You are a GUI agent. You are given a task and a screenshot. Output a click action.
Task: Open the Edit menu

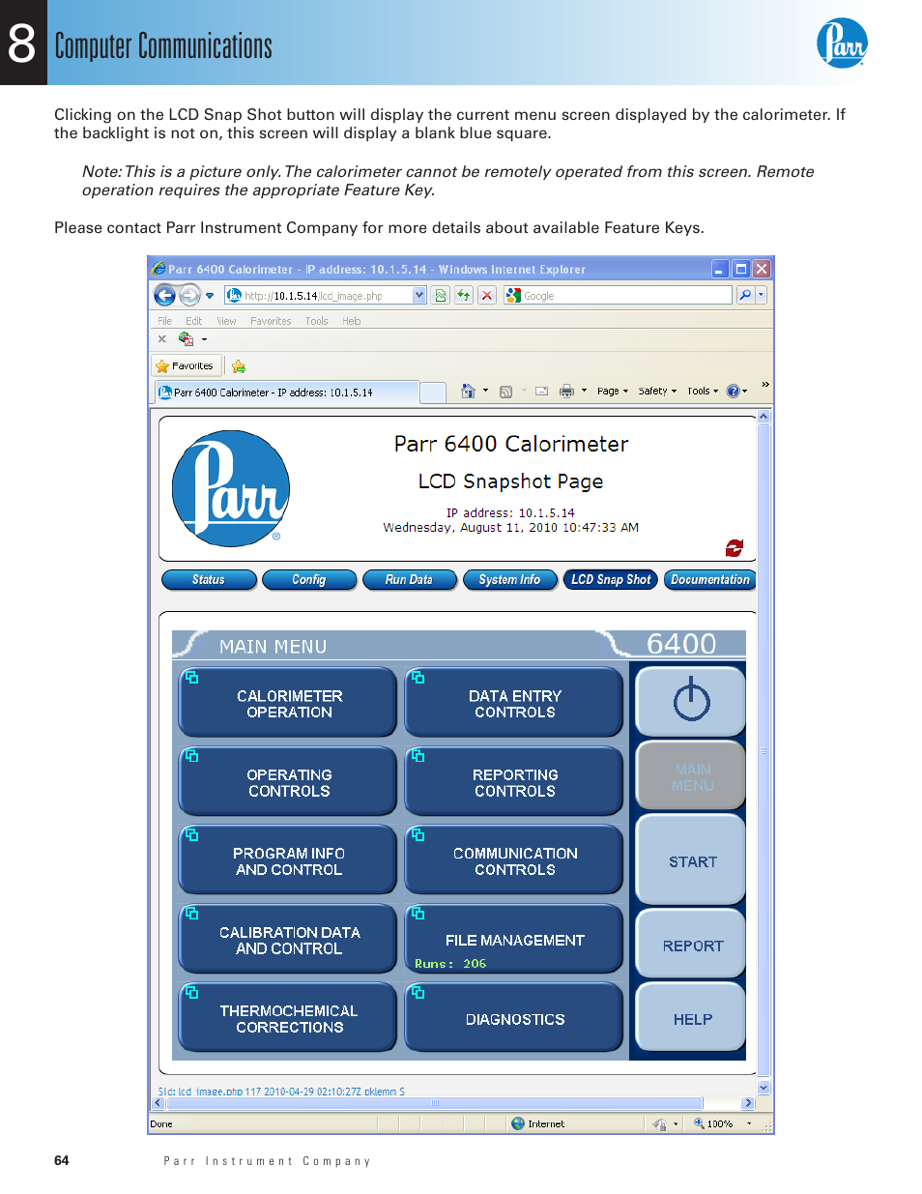coord(194,321)
